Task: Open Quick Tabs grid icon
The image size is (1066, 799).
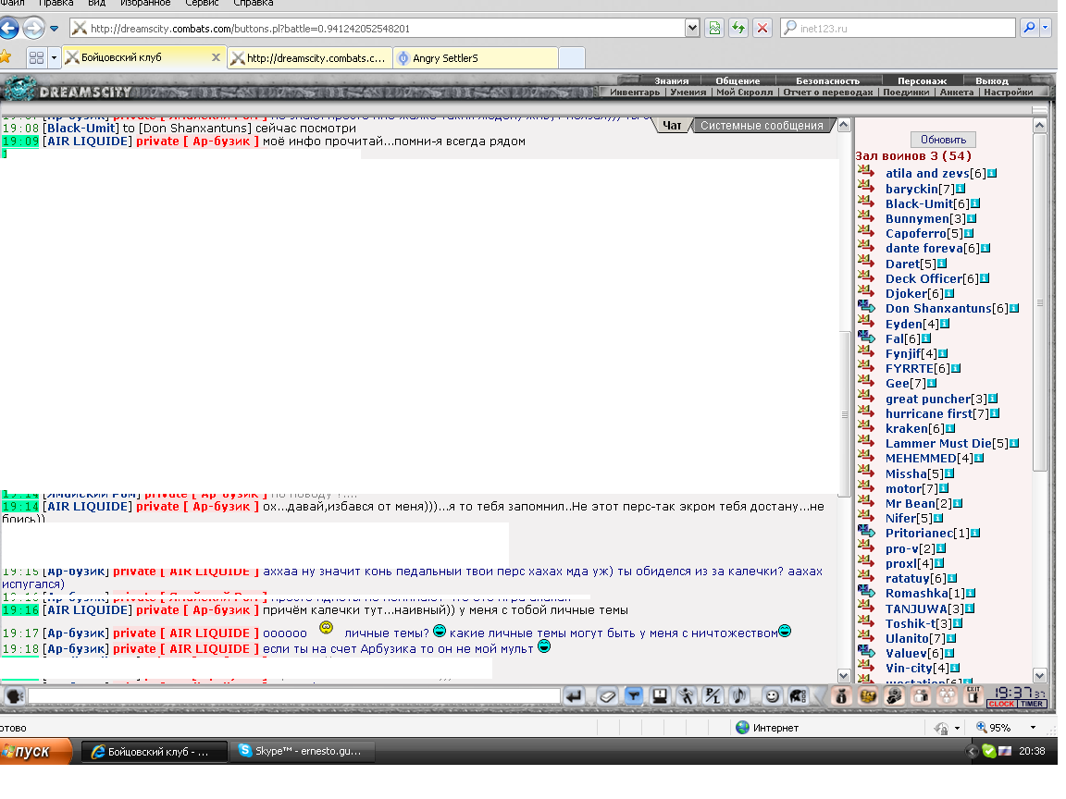Action: (x=37, y=57)
